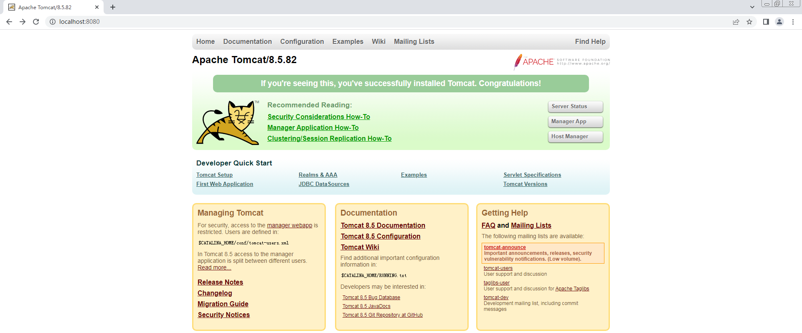Open the Changelog link
Screen dimensions: 802x333
[x=215, y=293]
